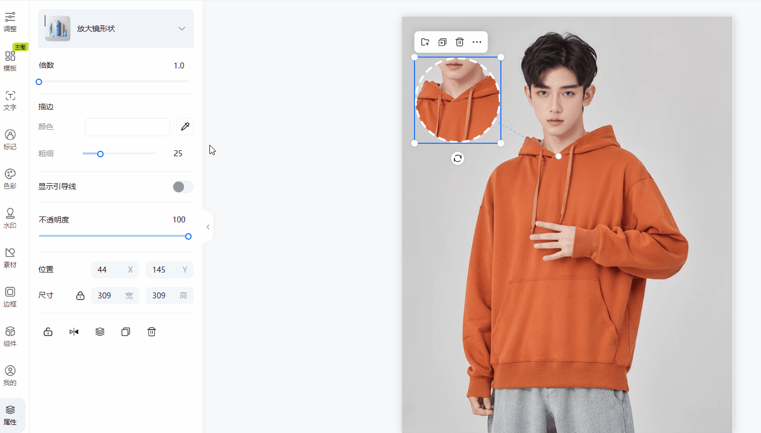Click the magnifier circle preview on canvas

[x=458, y=100]
